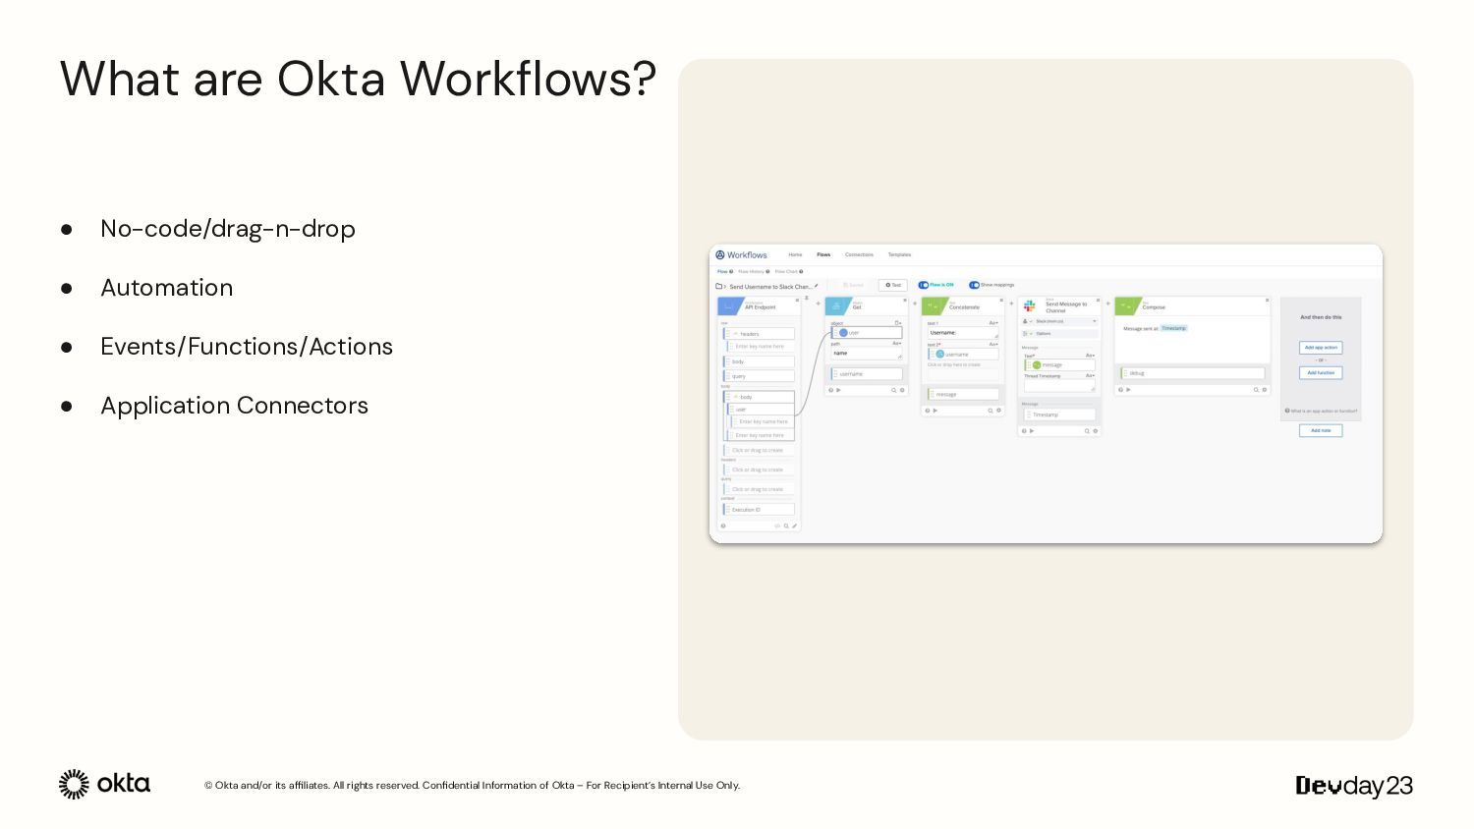
Task: Click the Get card magnifier icon
Action: [x=893, y=390]
